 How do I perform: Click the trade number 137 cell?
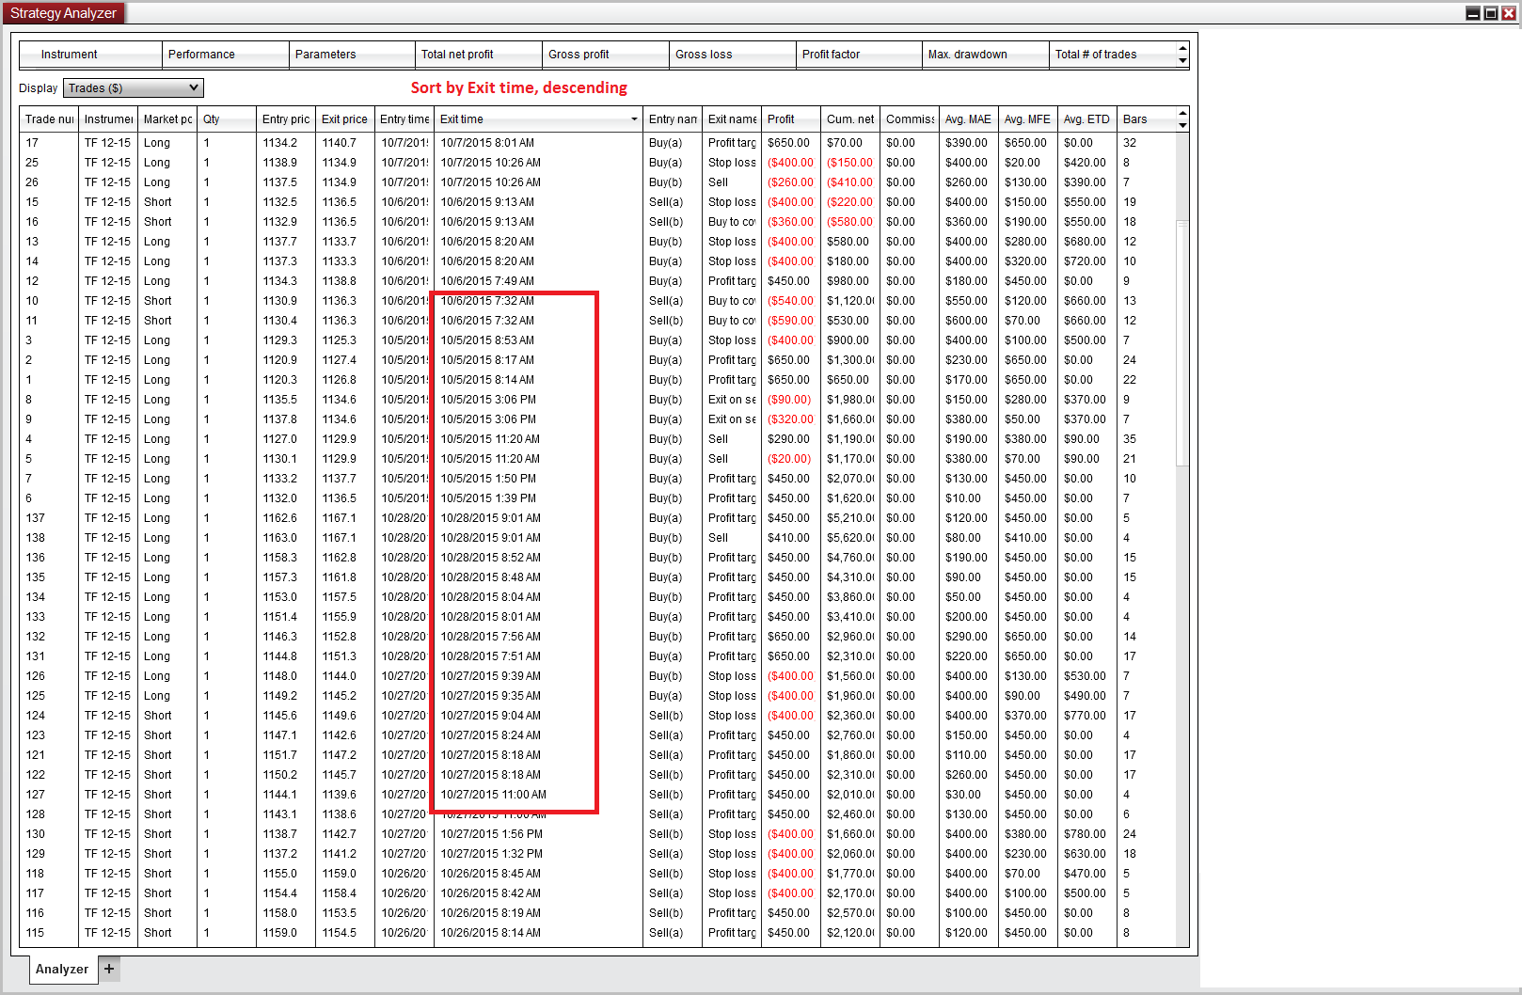pos(49,518)
